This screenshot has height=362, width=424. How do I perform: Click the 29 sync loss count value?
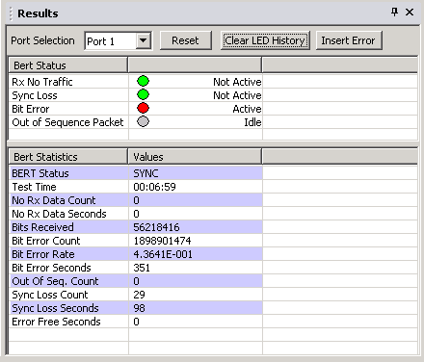click(x=139, y=295)
